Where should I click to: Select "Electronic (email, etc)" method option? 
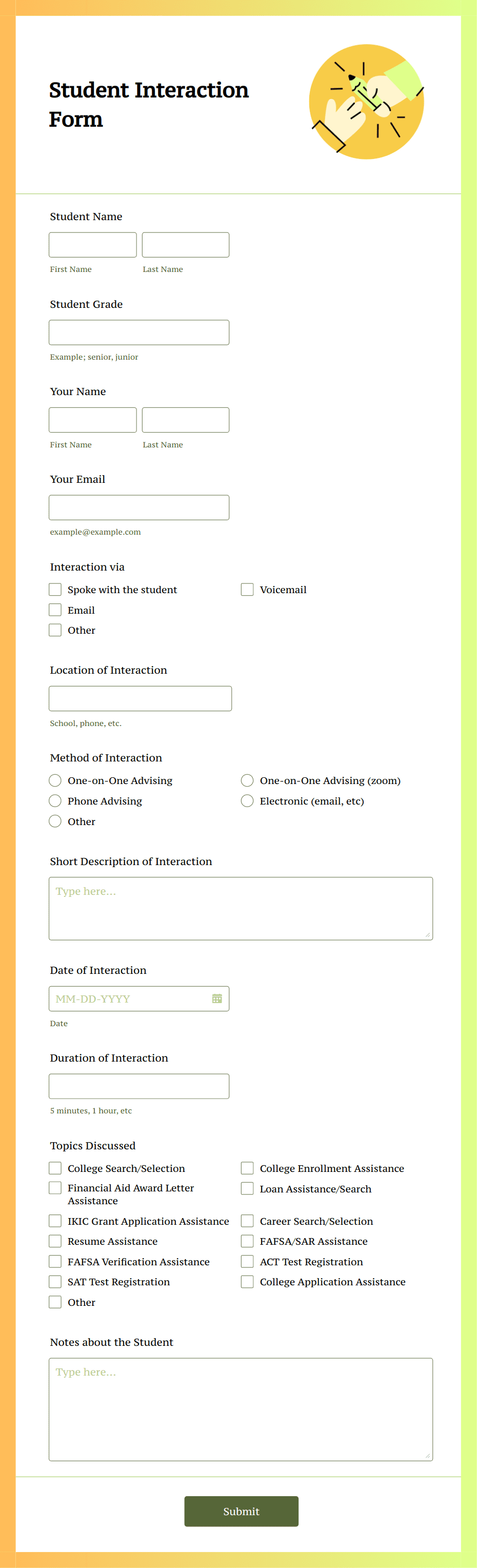pos(247,800)
